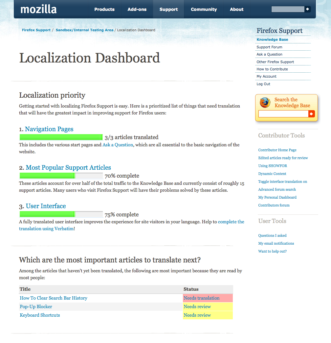Click the Navigation Pages progress bar

click(x=61, y=137)
